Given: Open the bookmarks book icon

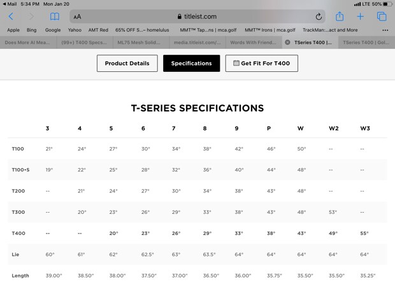Looking at the screenshot, I should (x=55, y=17).
